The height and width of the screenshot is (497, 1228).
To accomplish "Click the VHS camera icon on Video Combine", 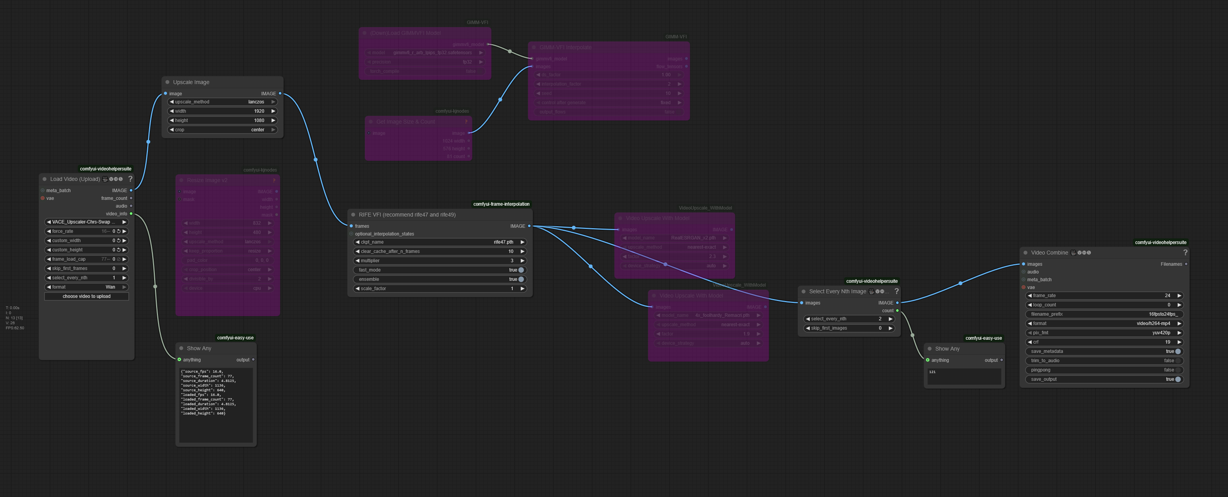I will click(x=1073, y=253).
